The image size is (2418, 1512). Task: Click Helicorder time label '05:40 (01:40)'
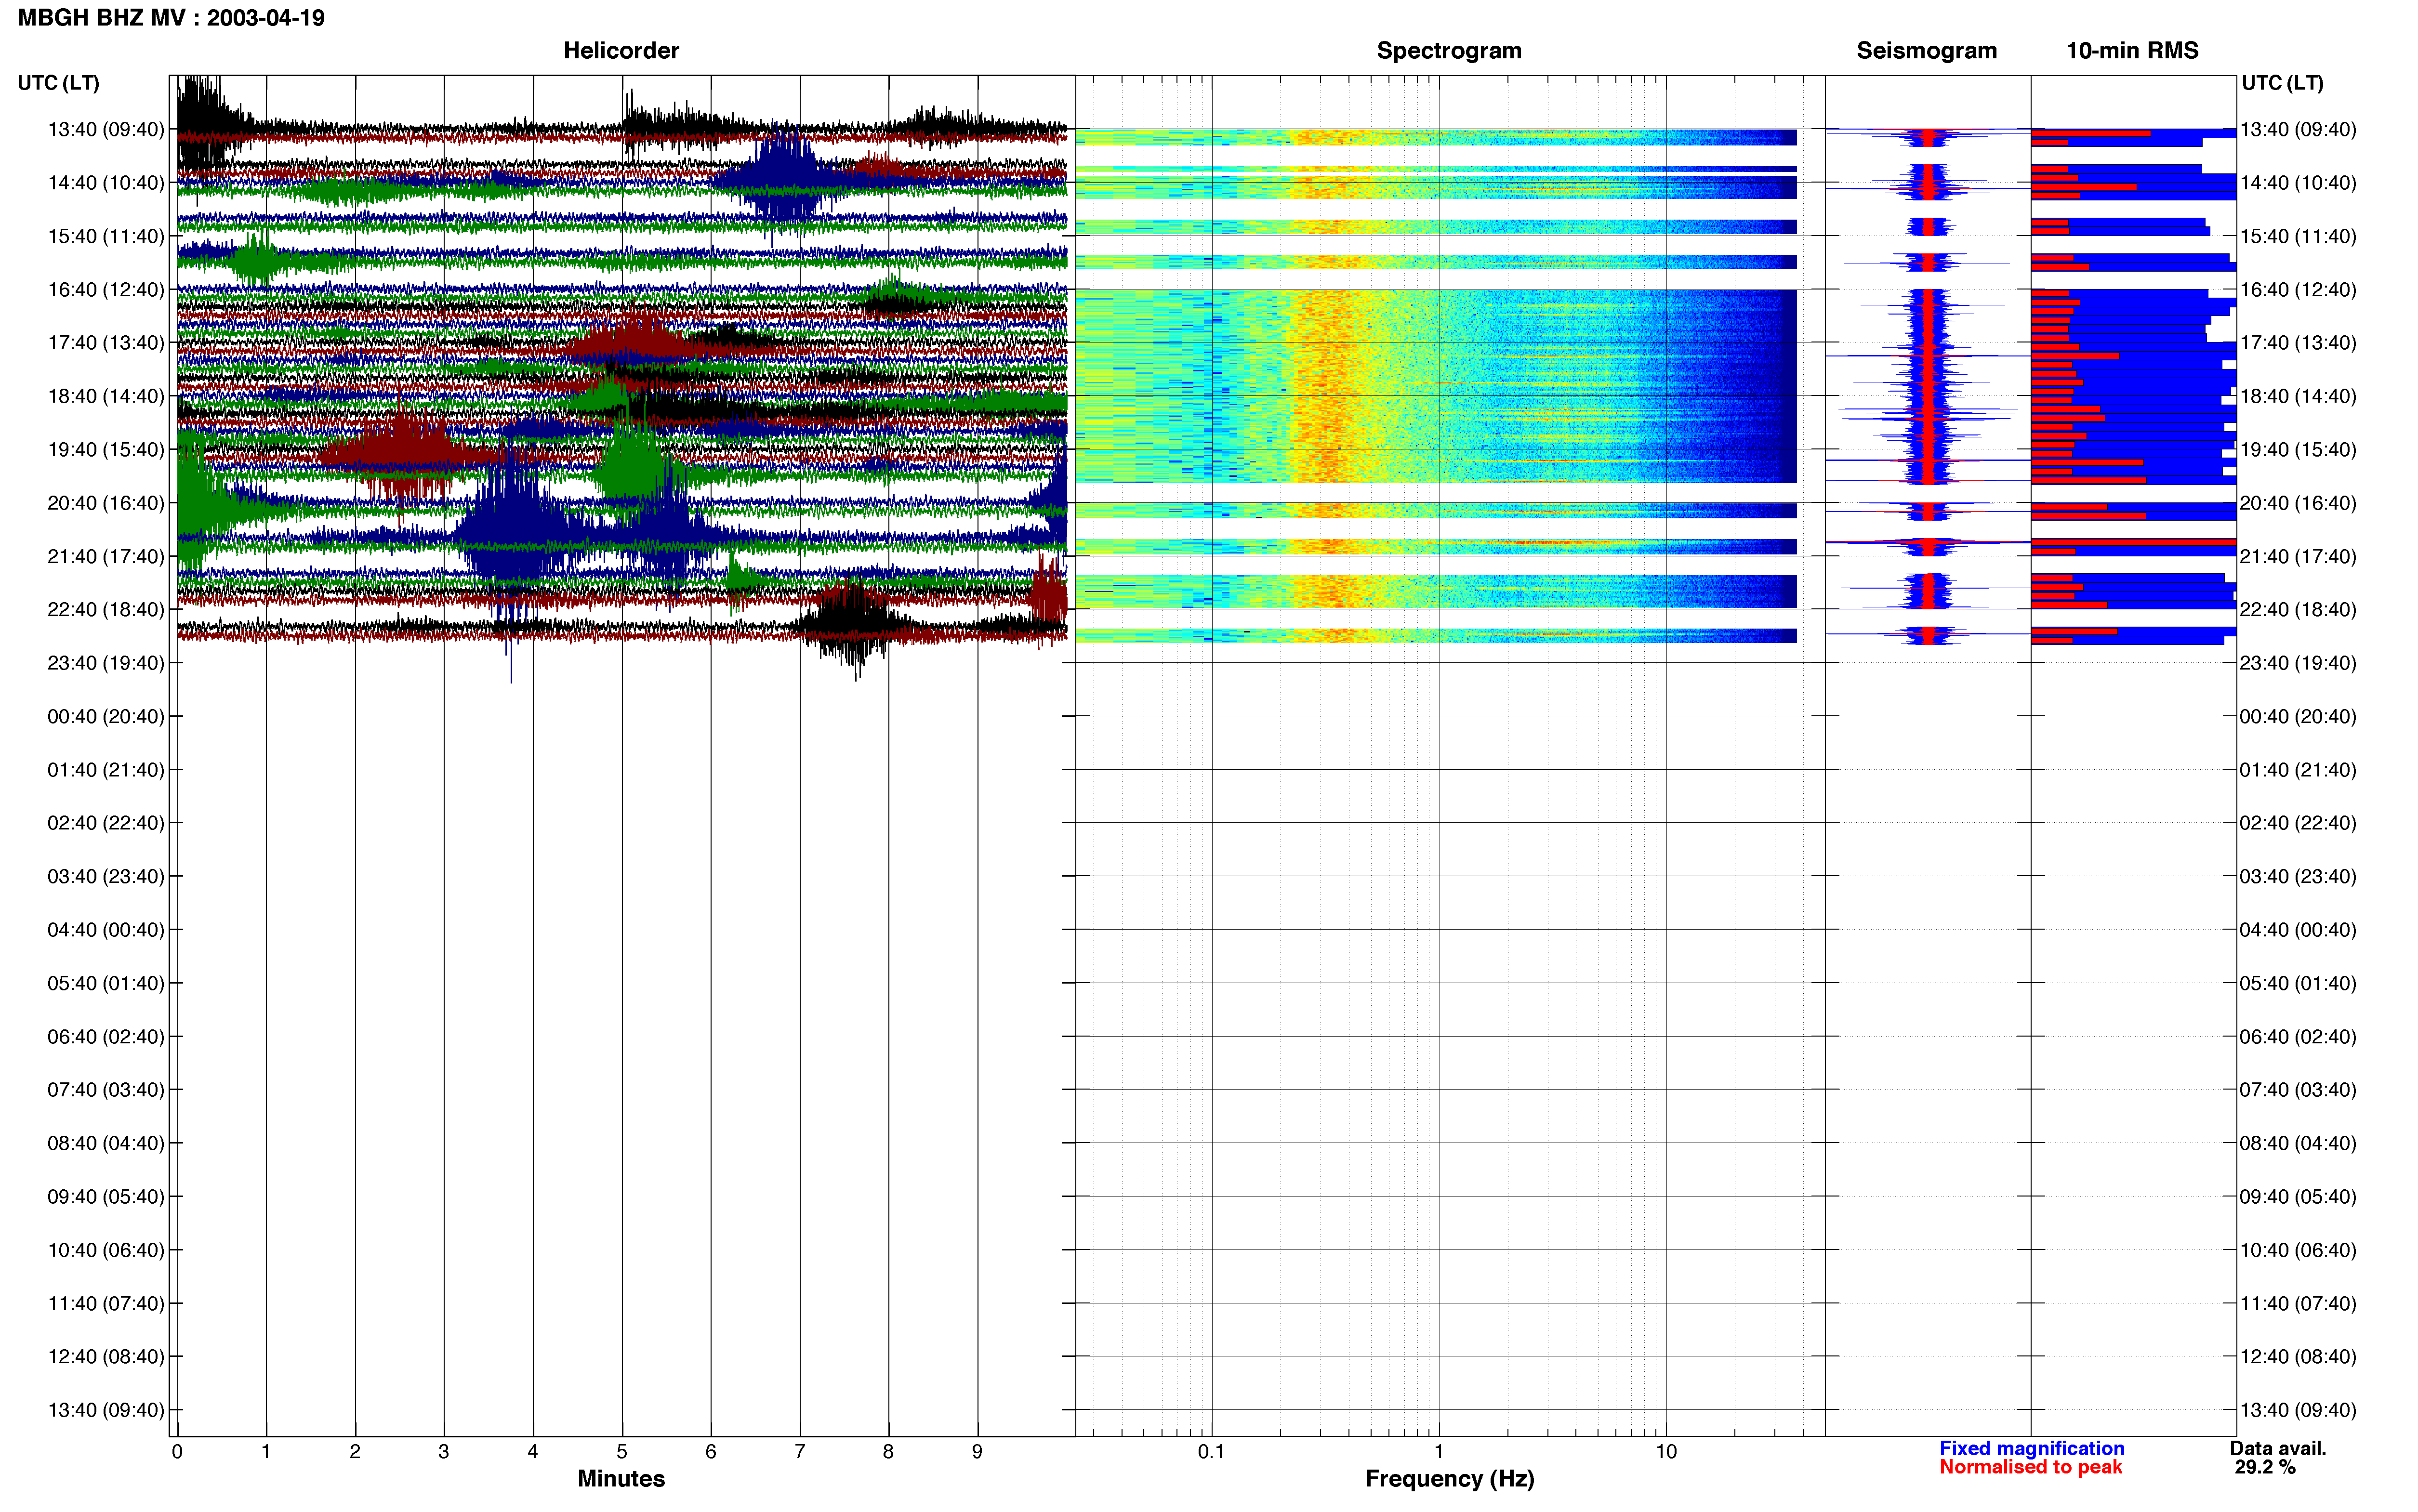[106, 983]
